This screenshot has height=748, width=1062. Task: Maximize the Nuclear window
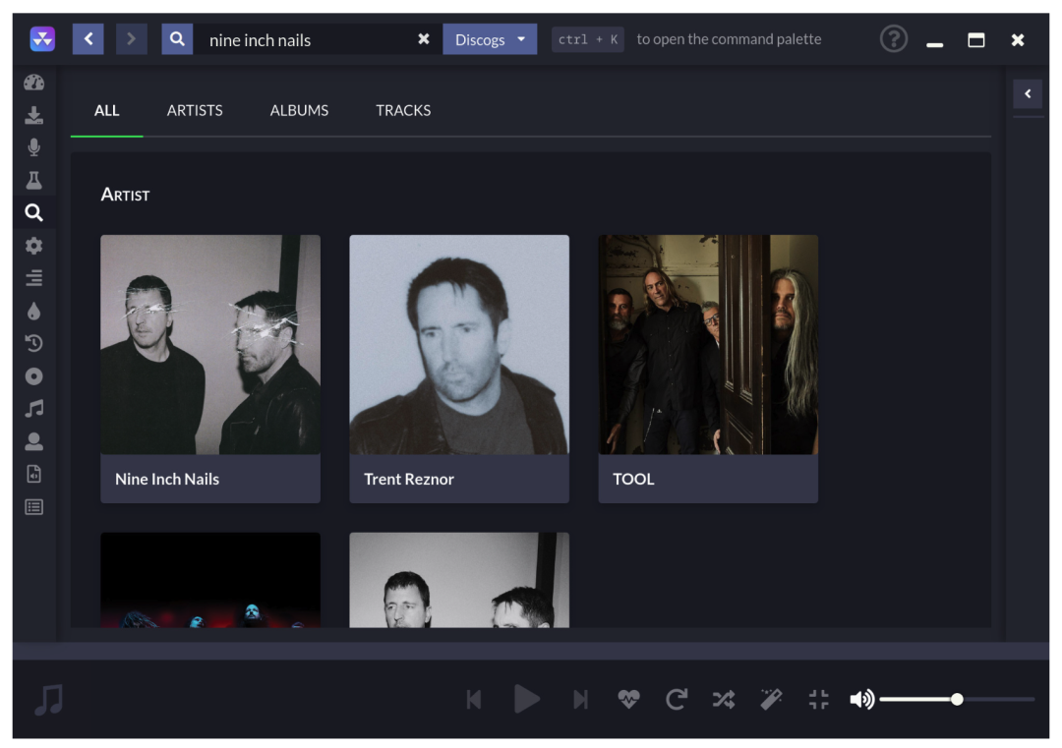tap(976, 40)
